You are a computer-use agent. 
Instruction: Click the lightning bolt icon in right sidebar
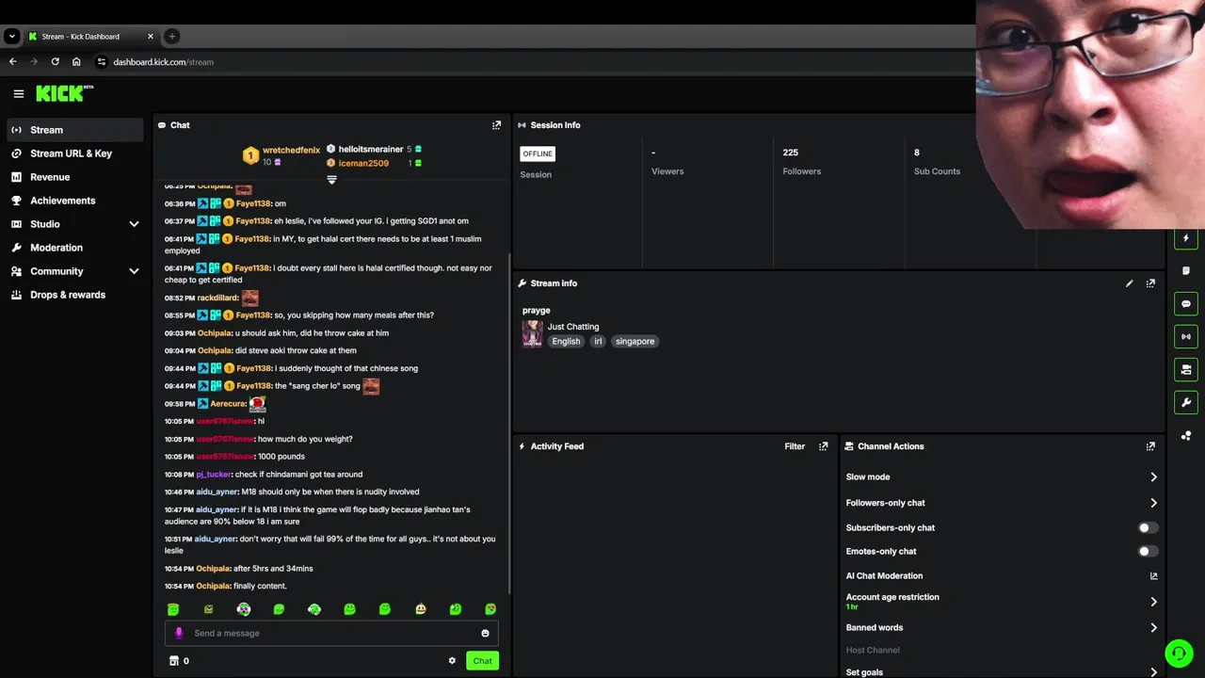pyautogui.click(x=1186, y=238)
